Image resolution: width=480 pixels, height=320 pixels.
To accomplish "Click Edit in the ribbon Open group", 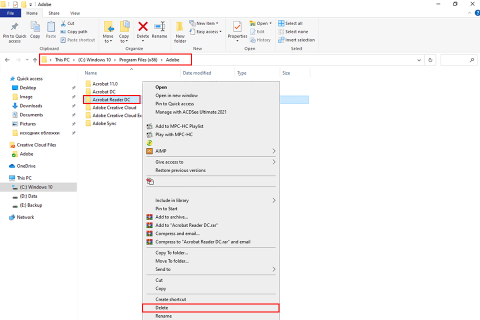I will 257,31.
